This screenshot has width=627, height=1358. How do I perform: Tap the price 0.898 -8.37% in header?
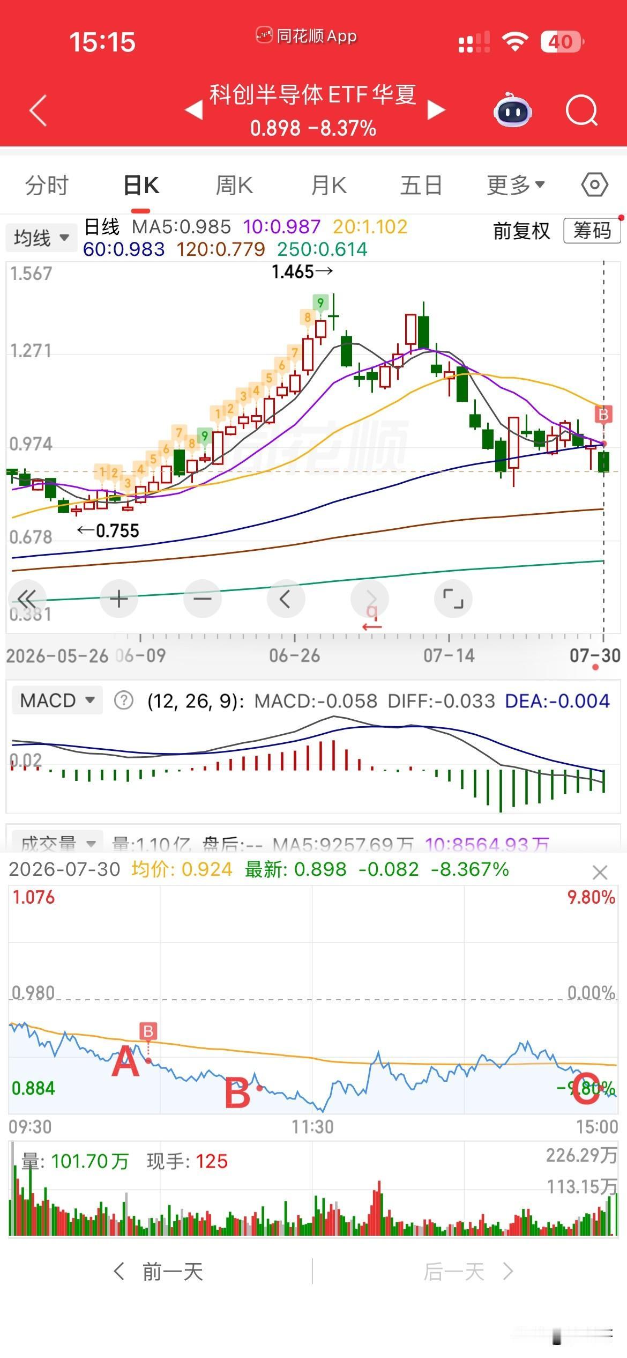click(313, 128)
